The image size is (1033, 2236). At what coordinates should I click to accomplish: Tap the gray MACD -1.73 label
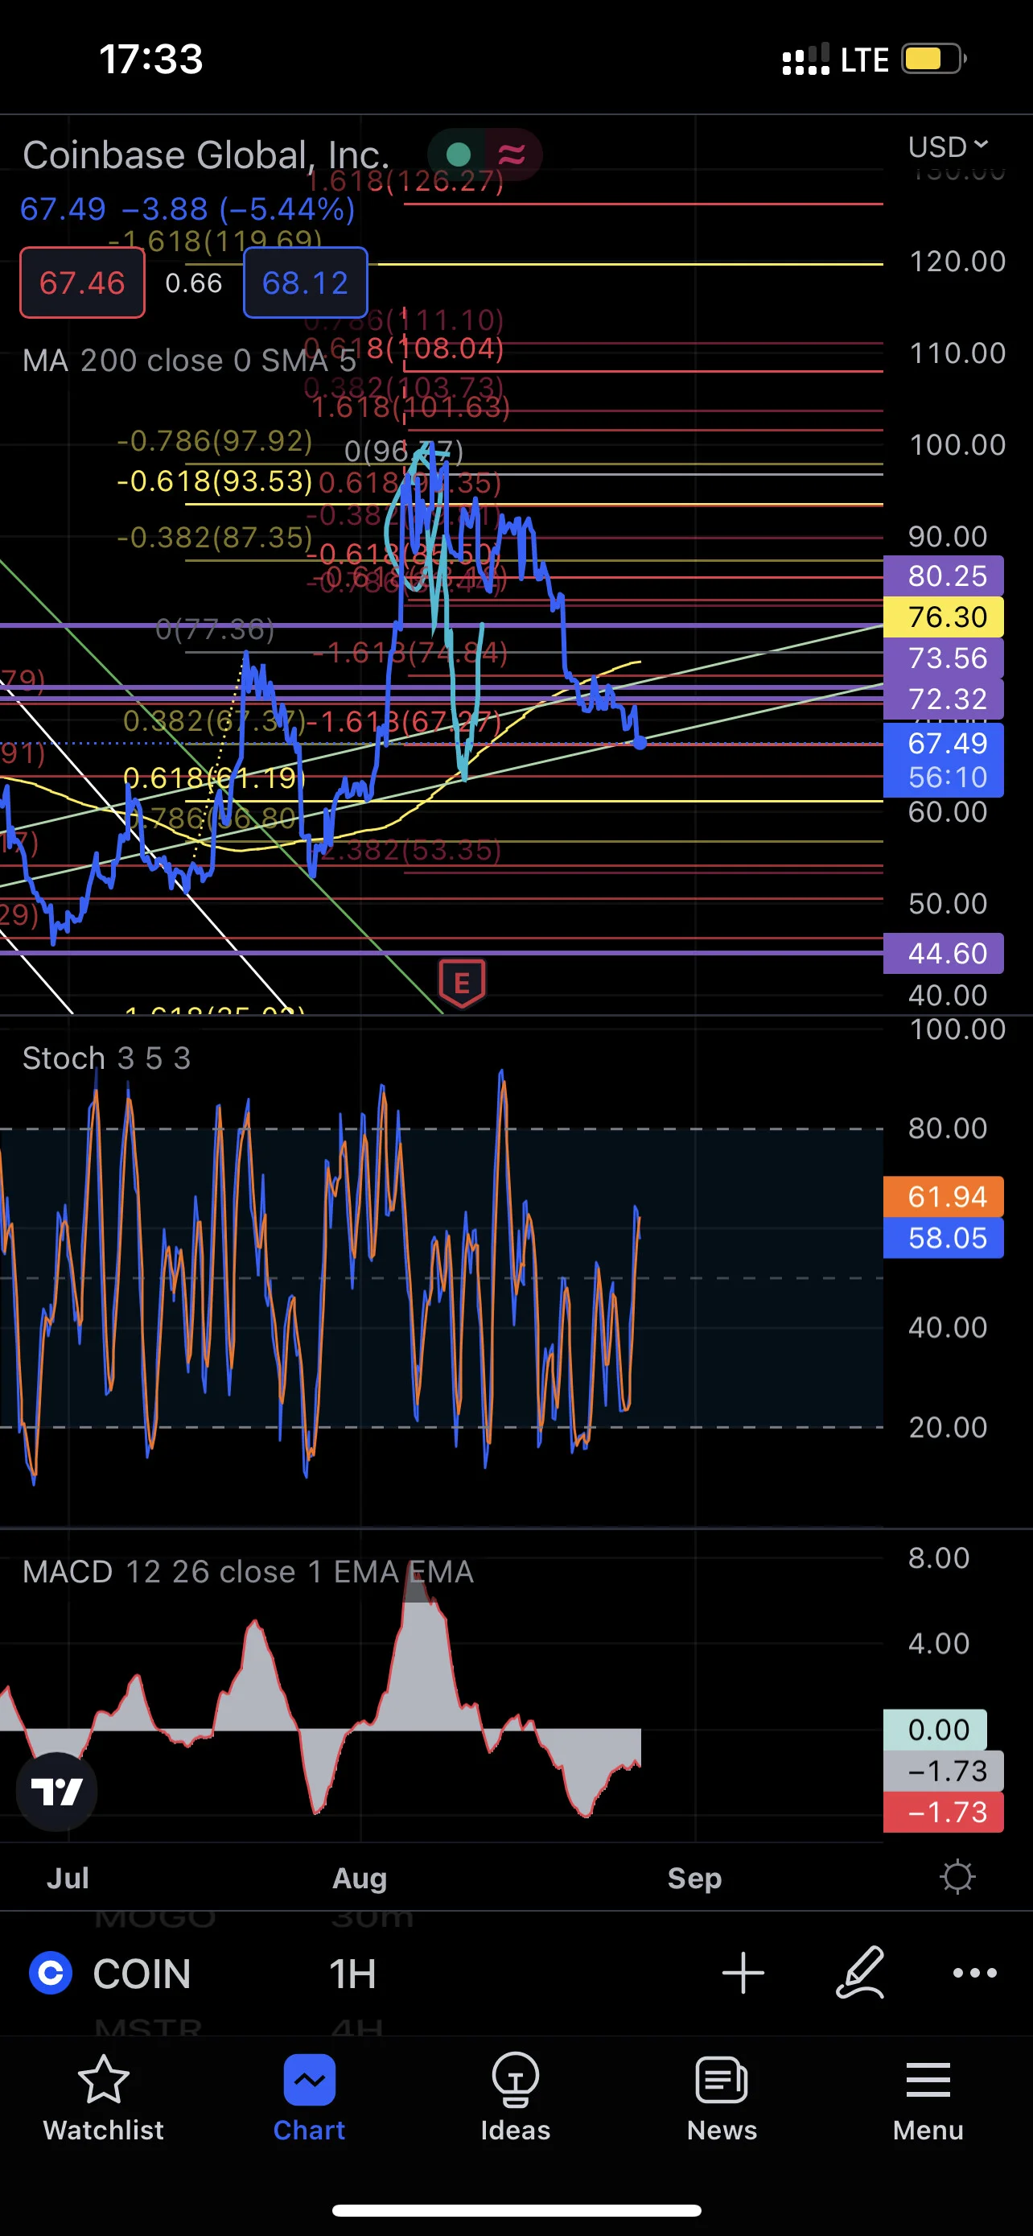pos(943,1771)
